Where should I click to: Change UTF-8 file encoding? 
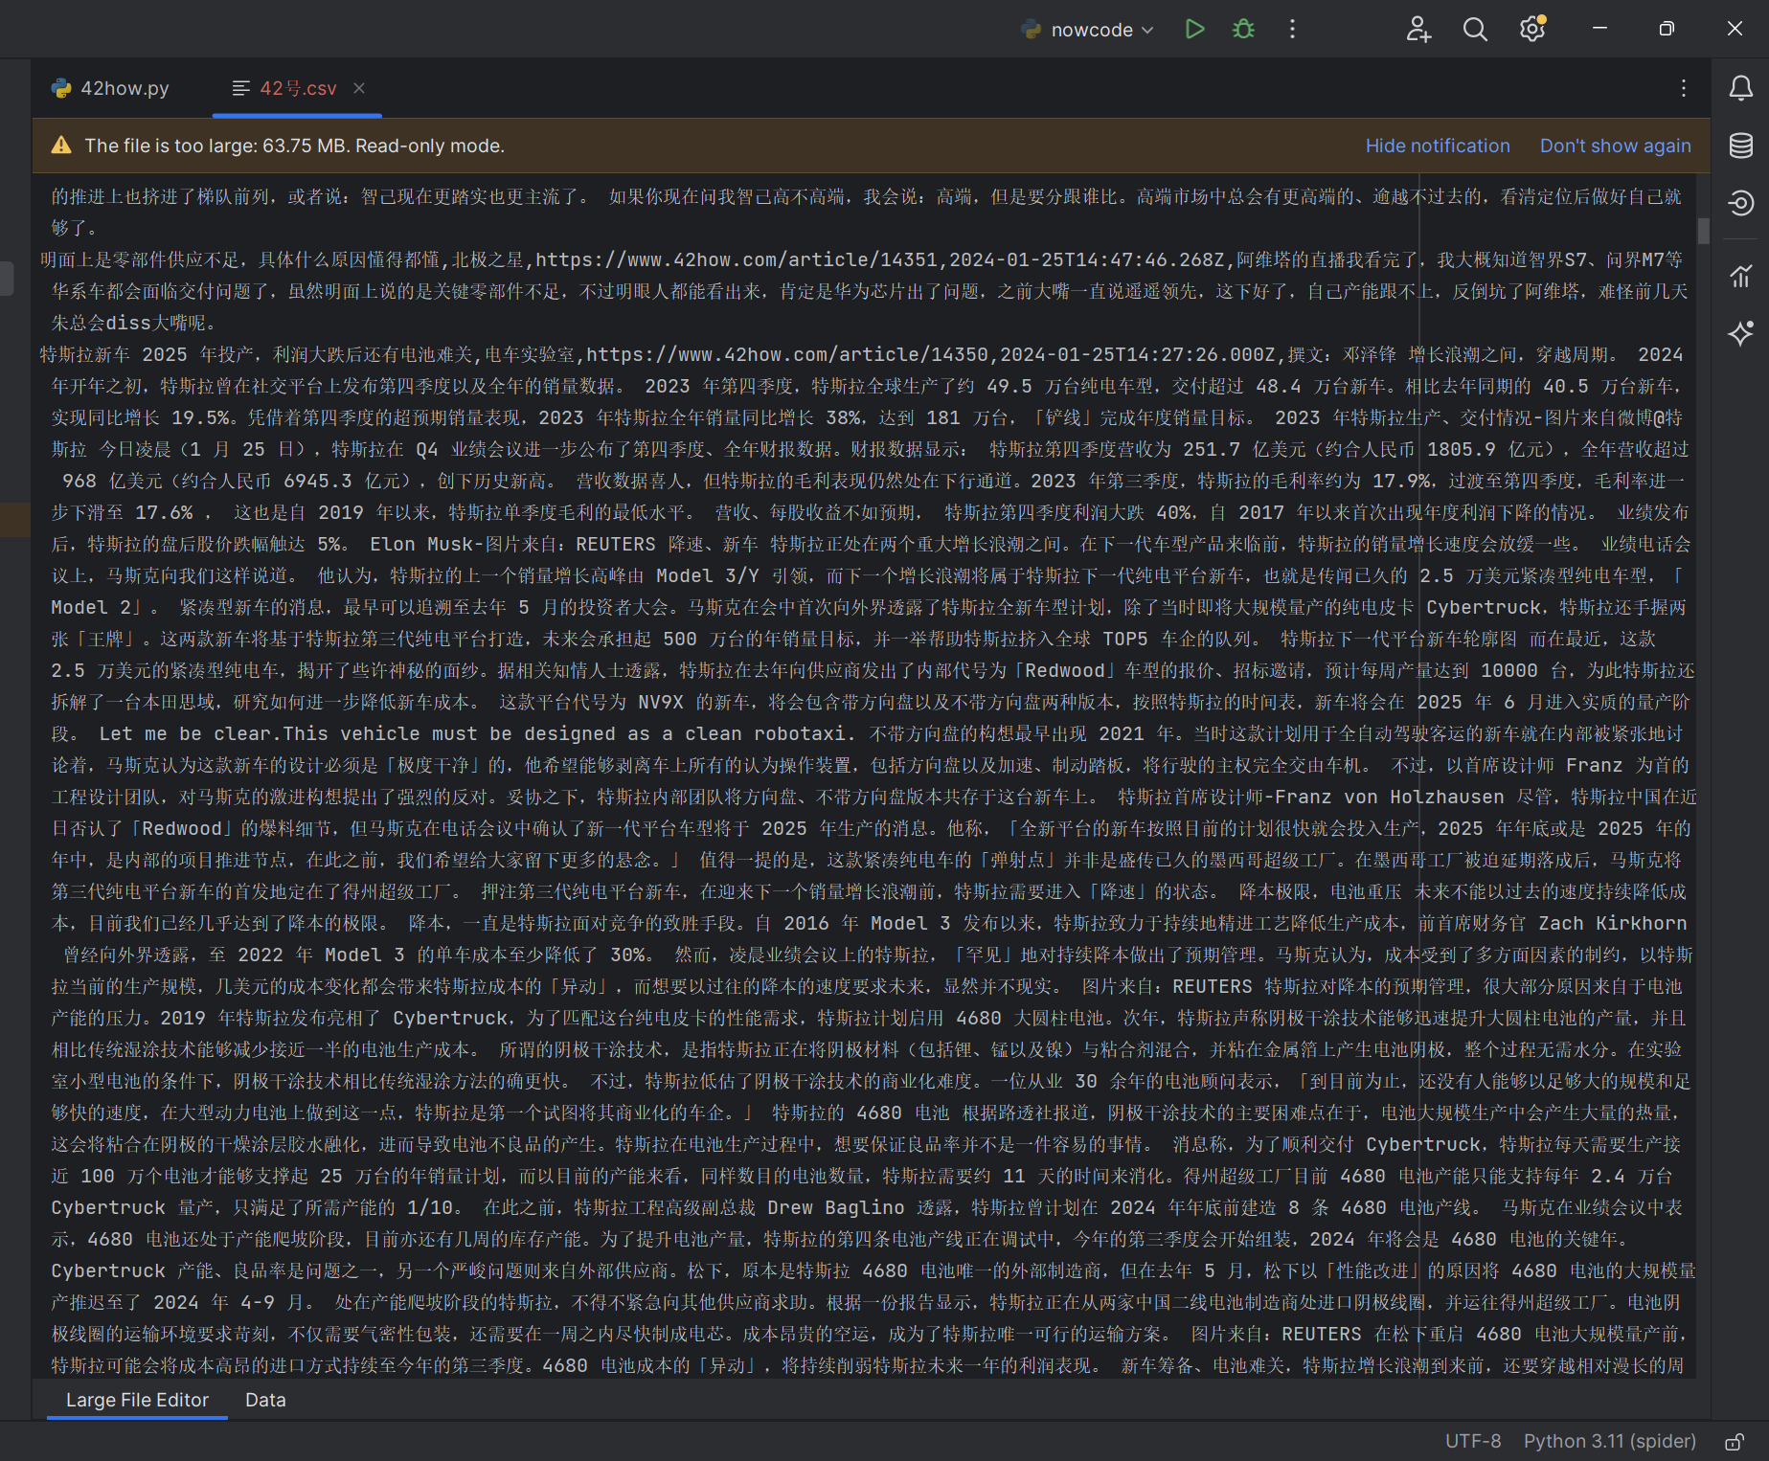pos(1473,1441)
